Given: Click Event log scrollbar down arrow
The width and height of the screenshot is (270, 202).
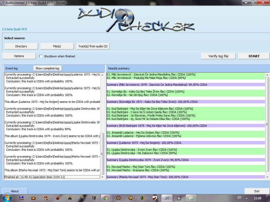Looking at the screenshot, I should click(102, 177).
